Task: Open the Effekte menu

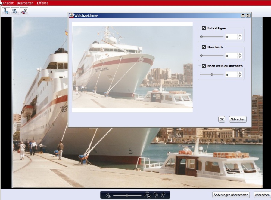Action: point(42,3)
